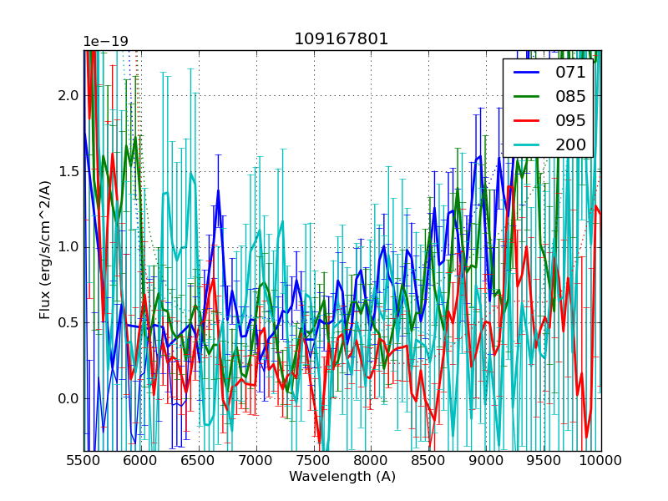Image resolution: width=668 pixels, height=501 pixels.
Task: Select the 085 legend label
Action: [x=570, y=97]
